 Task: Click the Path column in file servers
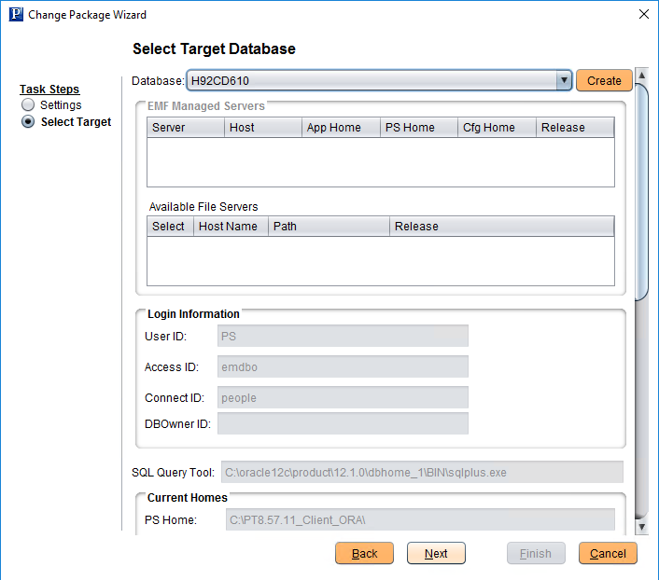click(329, 227)
